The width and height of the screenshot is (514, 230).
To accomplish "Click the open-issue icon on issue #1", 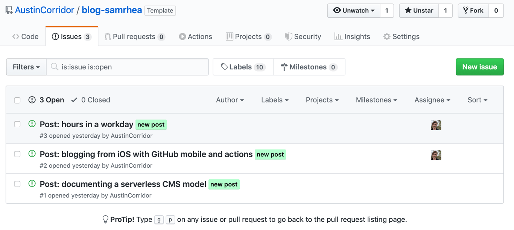I will click(x=32, y=184).
